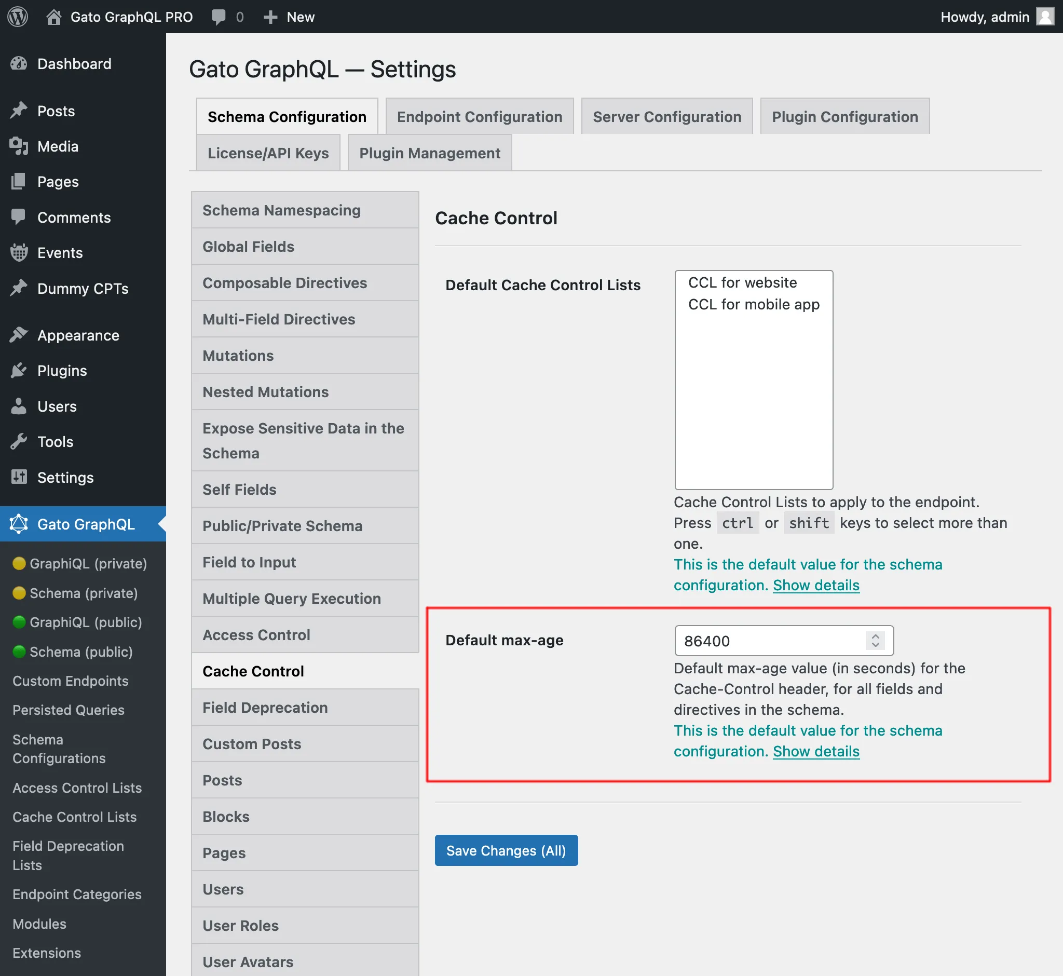This screenshot has width=1063, height=976.
Task: Switch to Server Configuration tab
Action: click(x=667, y=116)
